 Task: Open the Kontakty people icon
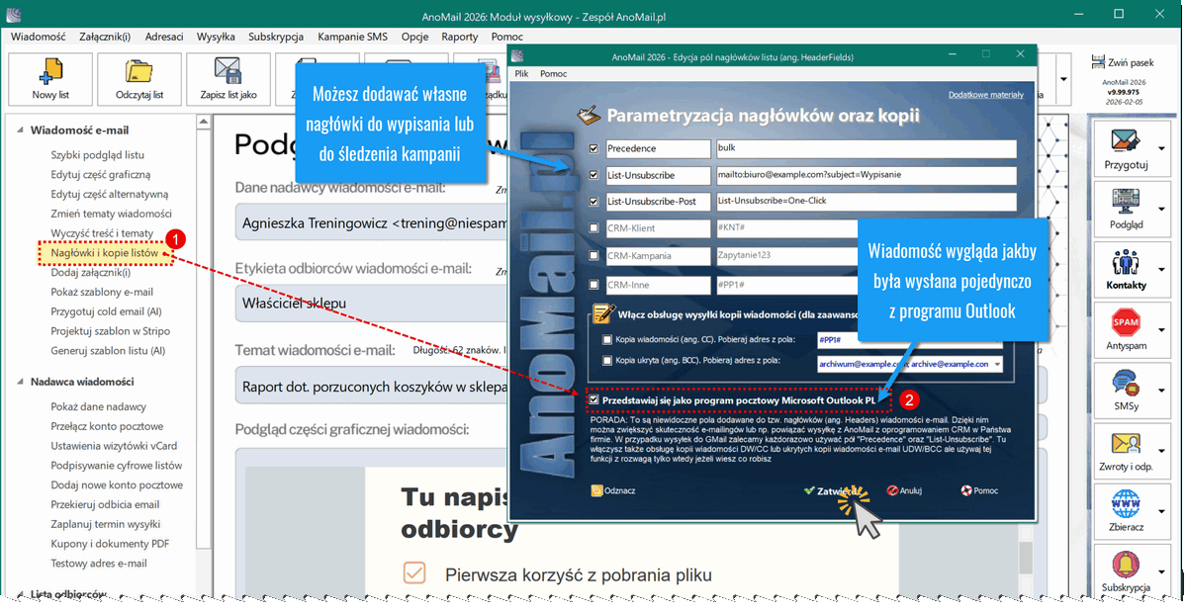(1127, 263)
